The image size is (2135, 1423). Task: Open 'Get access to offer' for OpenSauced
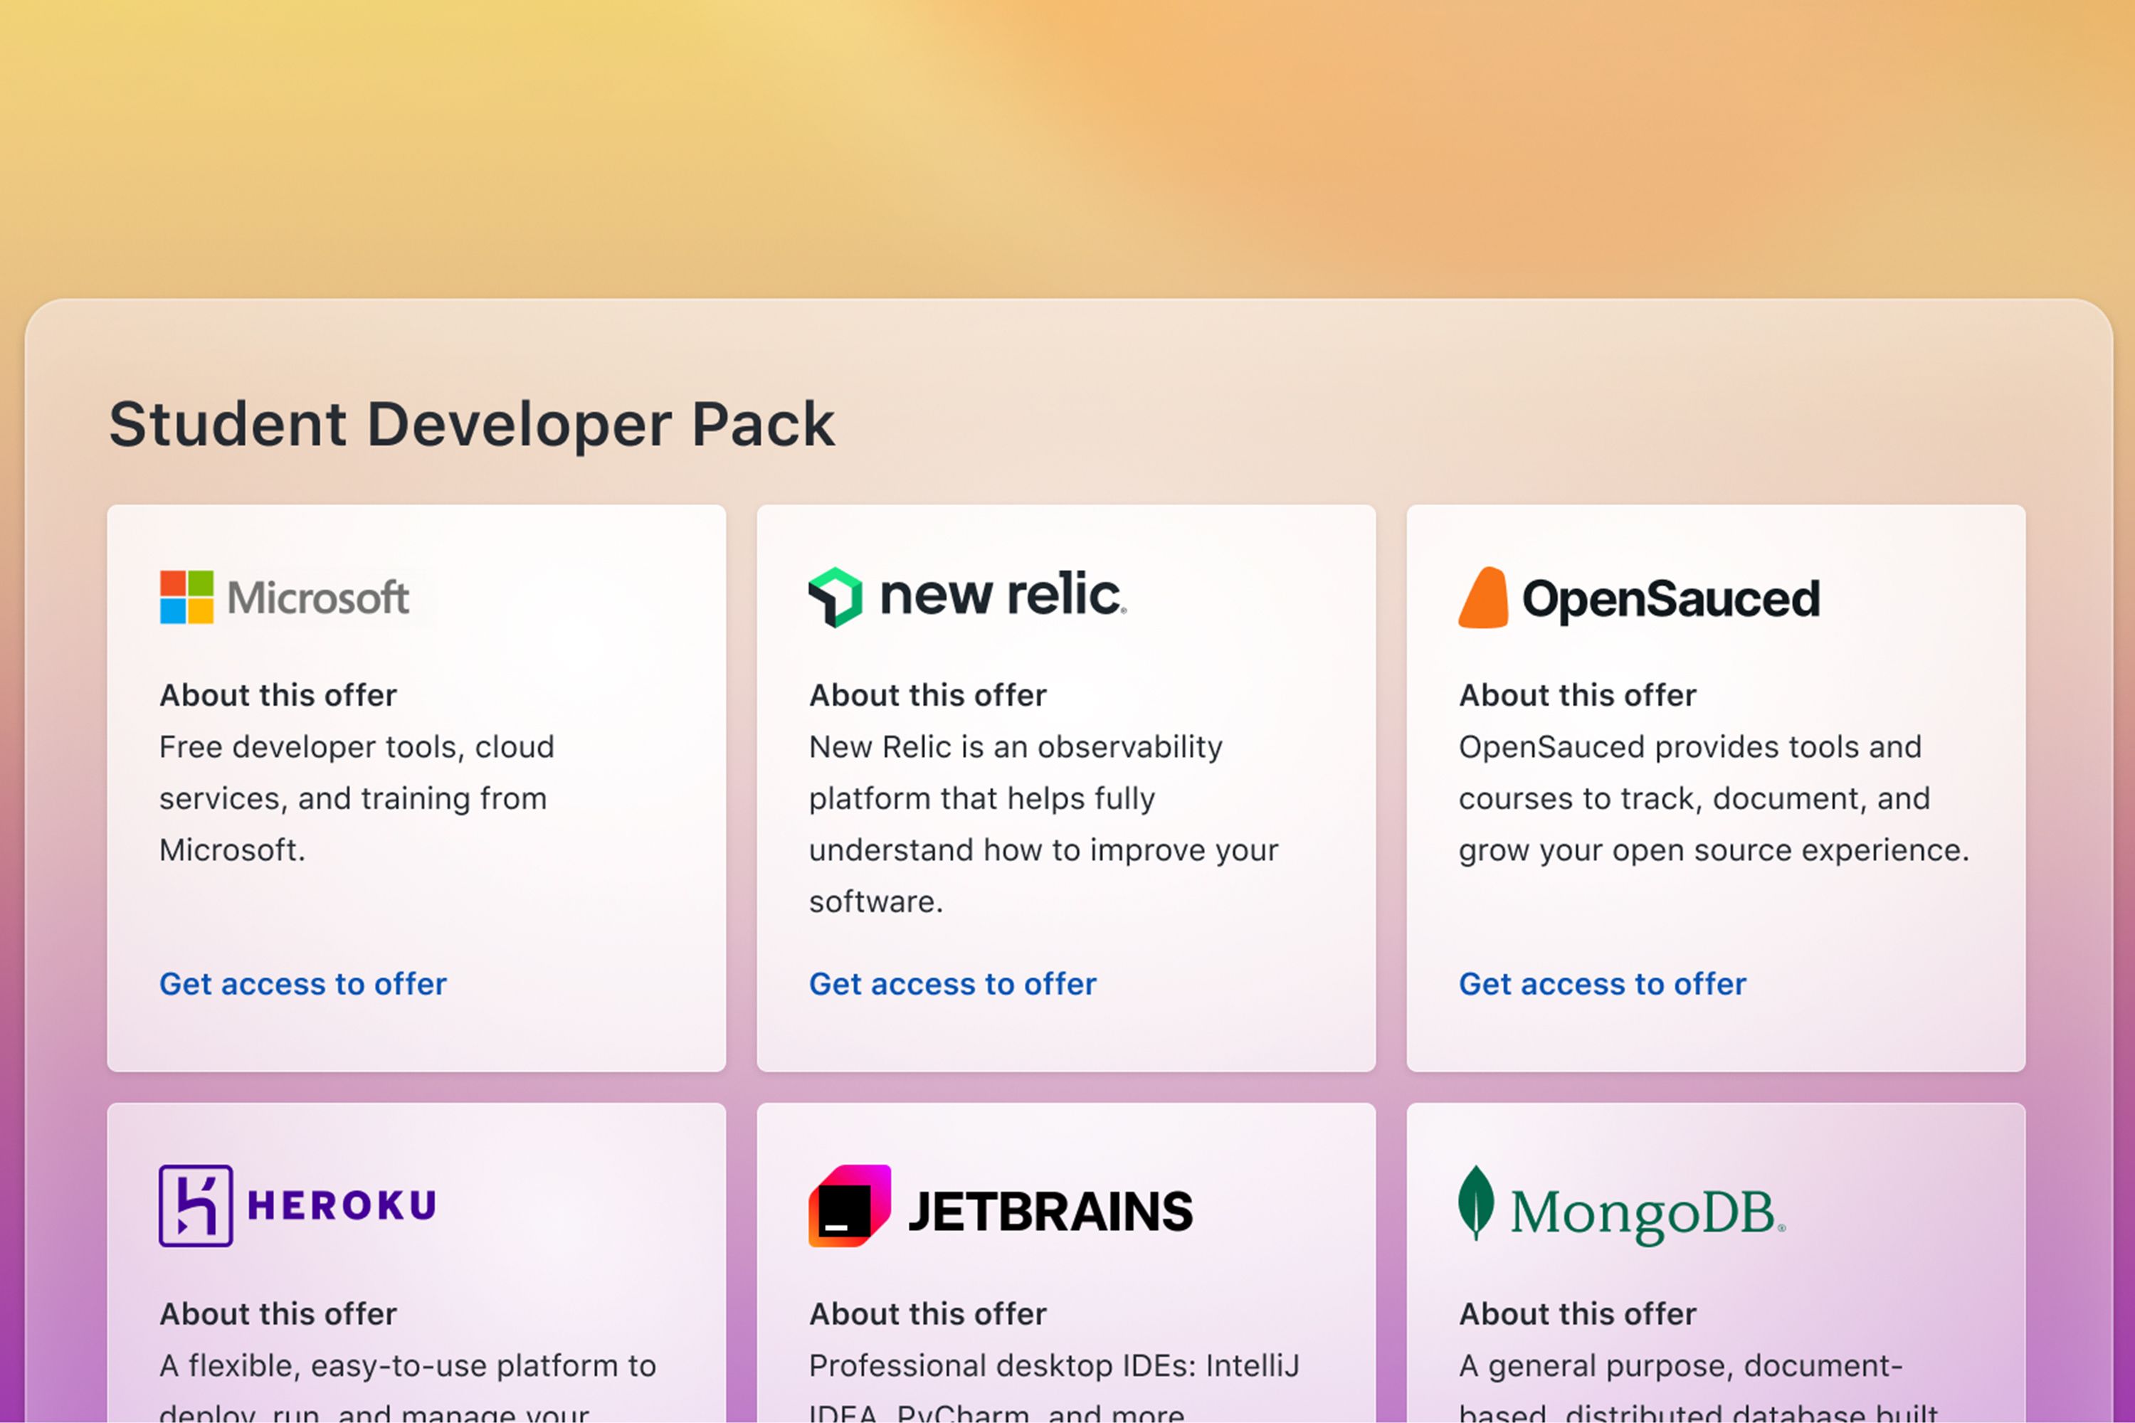point(1603,984)
